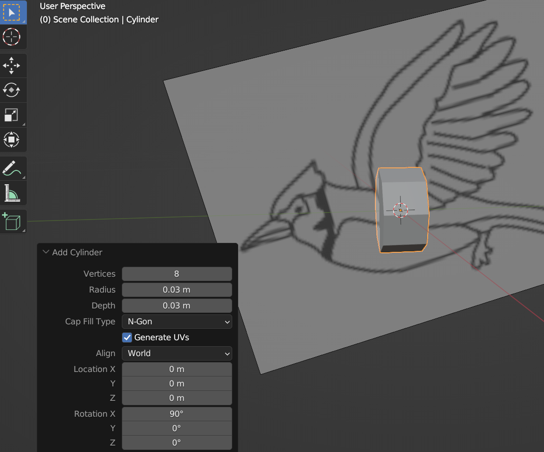Click the Rotation X field showing 90°
The image size is (544, 452).
click(177, 414)
